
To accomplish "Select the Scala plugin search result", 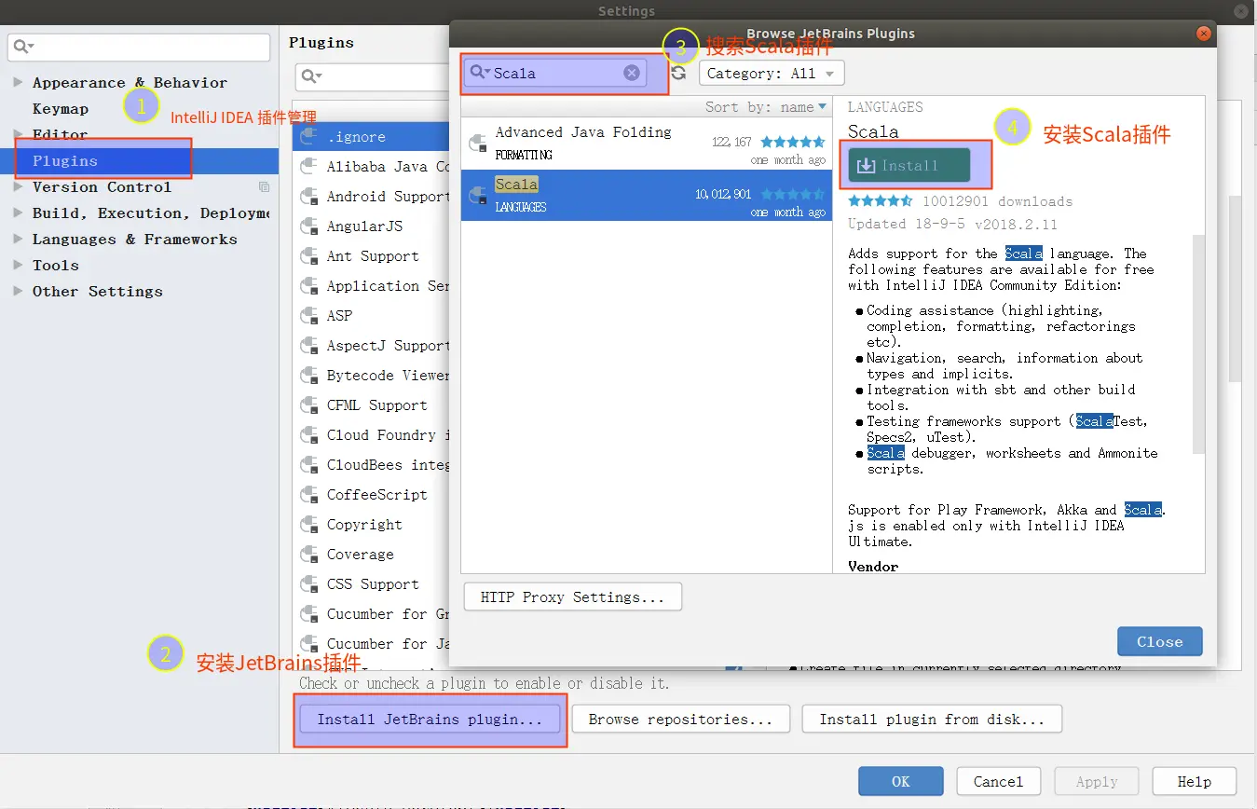I will point(647,195).
